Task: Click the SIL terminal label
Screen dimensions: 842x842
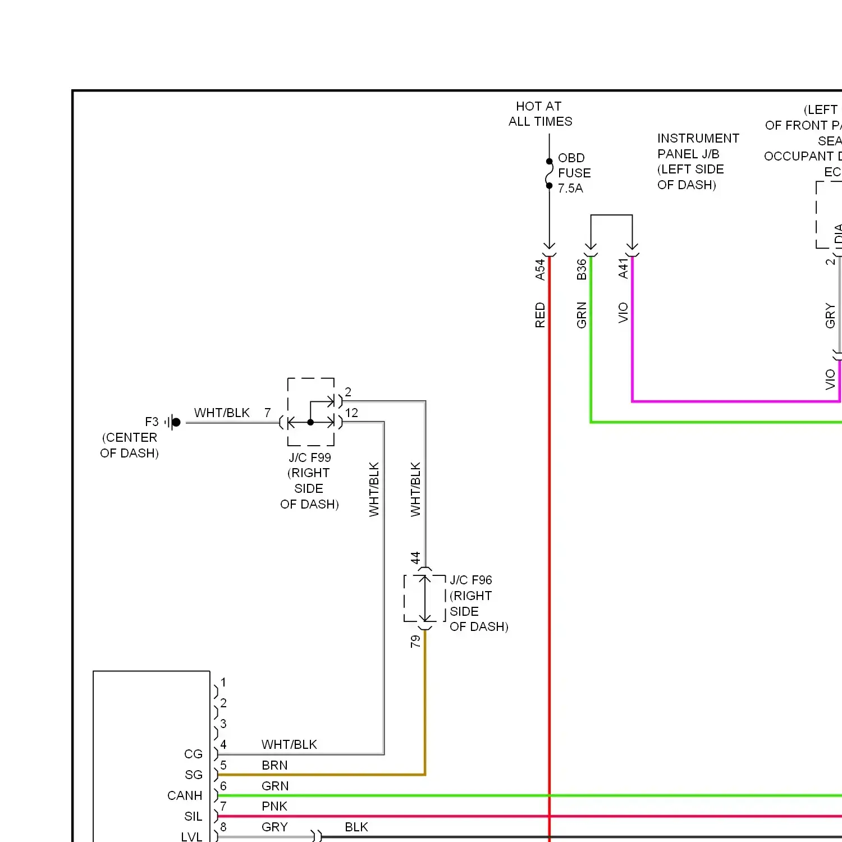Action: [x=193, y=816]
